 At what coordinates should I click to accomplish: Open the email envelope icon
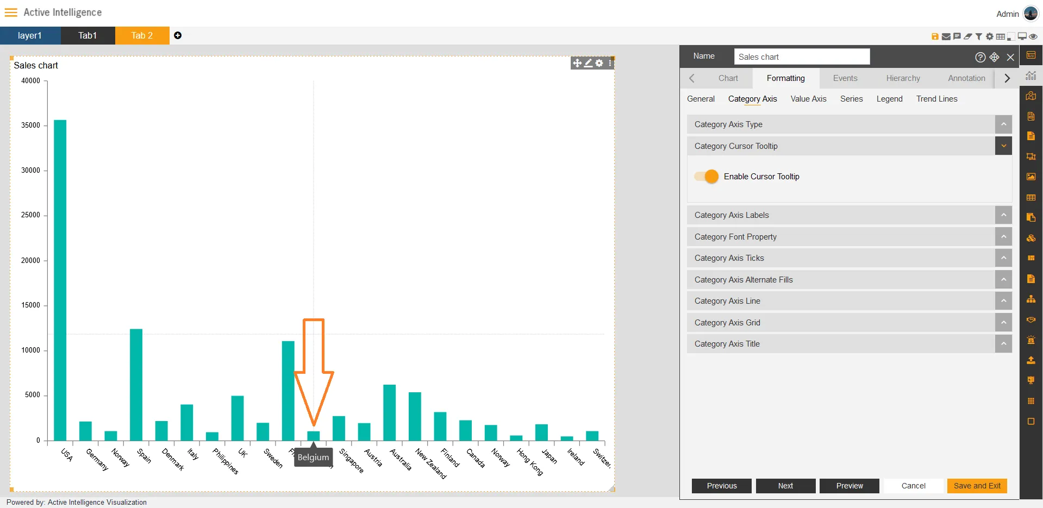point(946,36)
